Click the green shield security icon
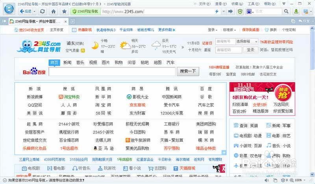The image size is (315, 184). coord(240,11)
